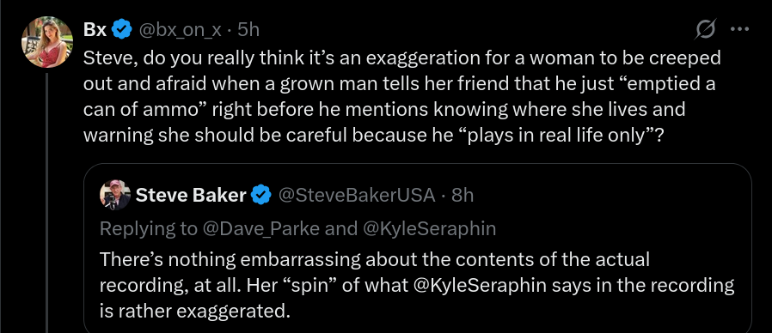Open the post via the 5h timestamp
This screenshot has width=772, height=333.
(x=248, y=30)
